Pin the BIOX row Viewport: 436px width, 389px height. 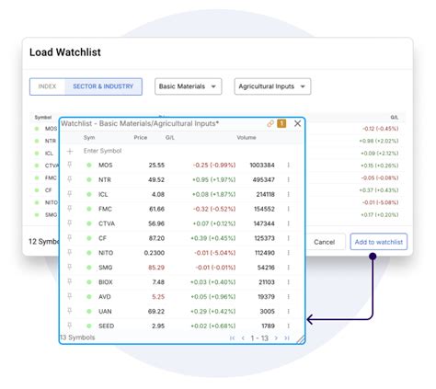[x=70, y=281]
